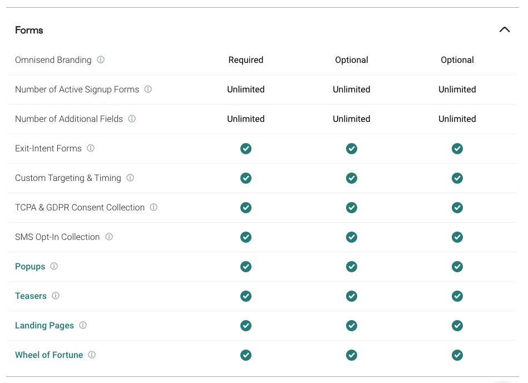This screenshot has width=528, height=383.
Task: Click Popups row first column checkmark
Action: click(246, 267)
